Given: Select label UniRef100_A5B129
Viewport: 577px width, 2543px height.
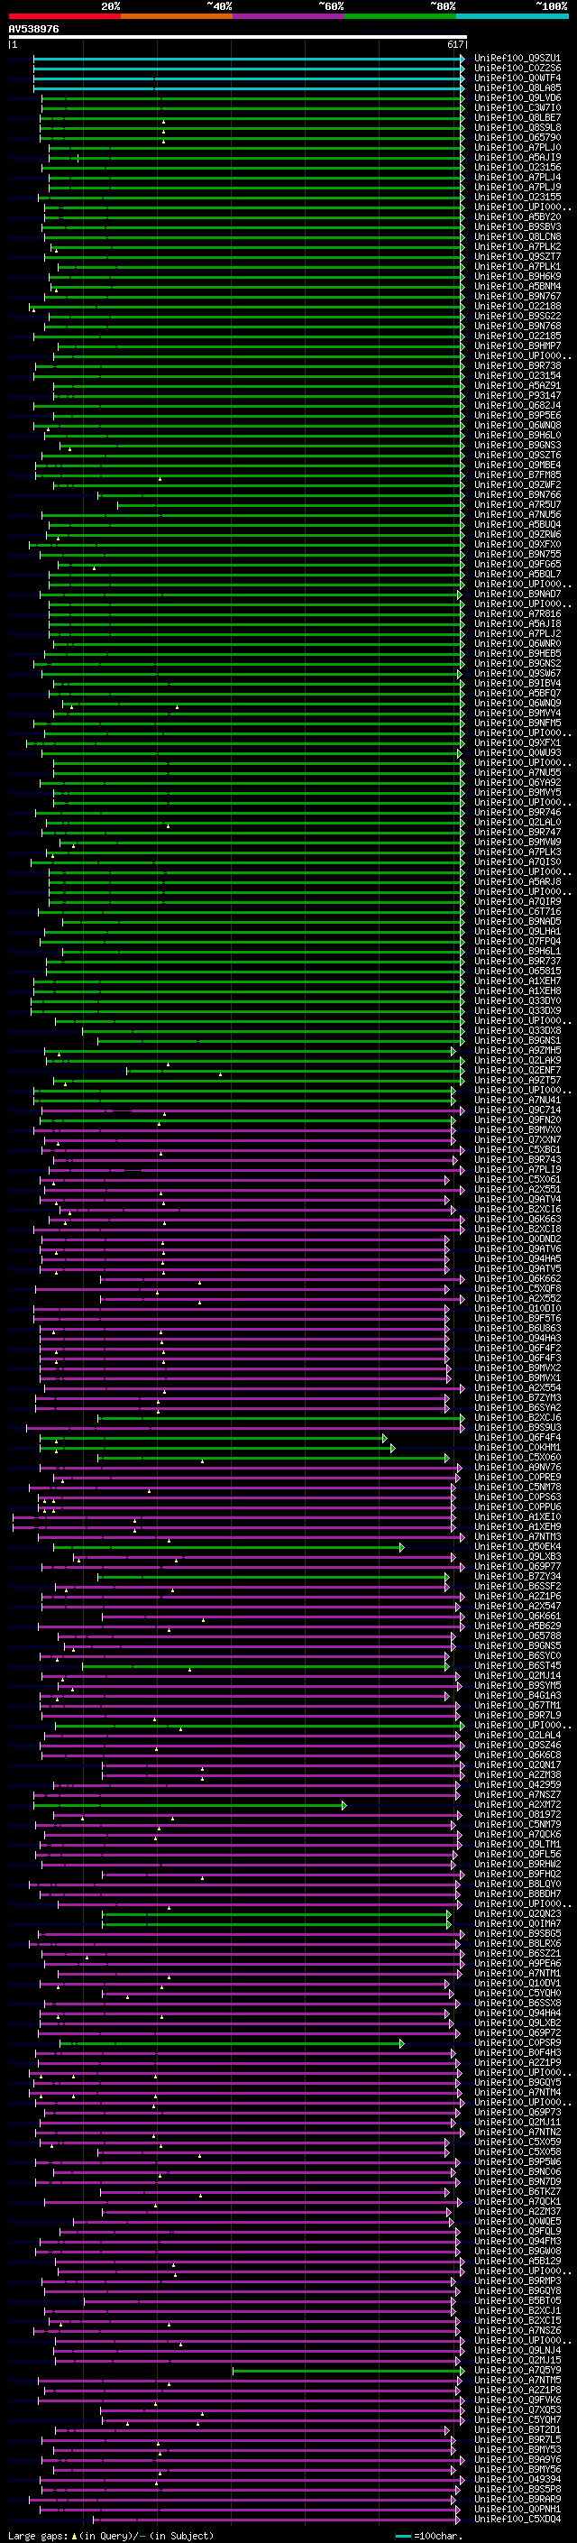Looking at the screenshot, I should pyautogui.click(x=517, y=2262).
